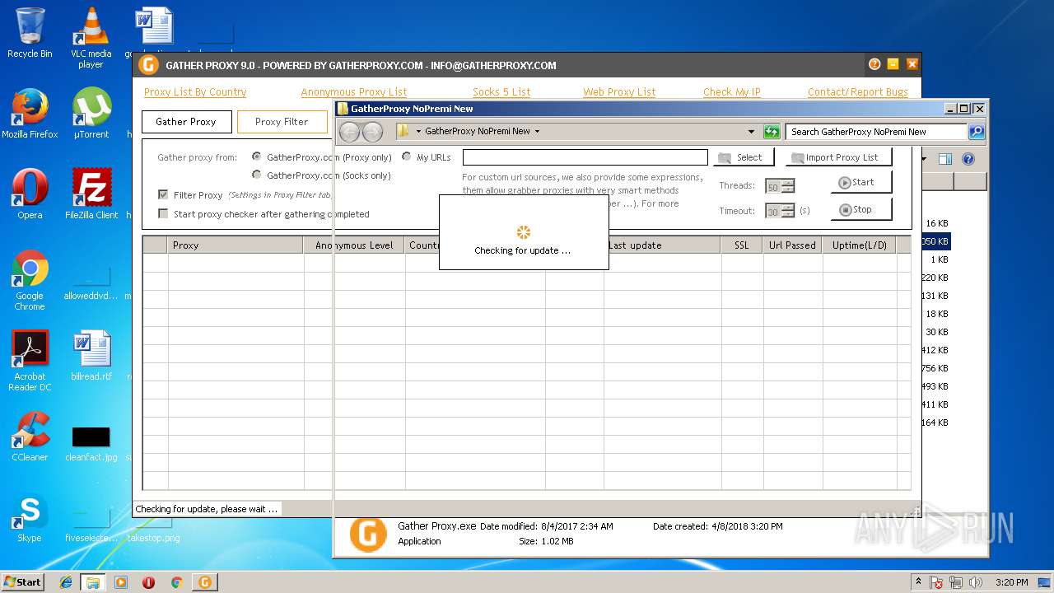The height and width of the screenshot is (593, 1054).
Task: Open cleanfact.jpg image file
Action: coord(91,443)
